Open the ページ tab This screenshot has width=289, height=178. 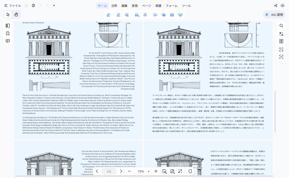146,6
